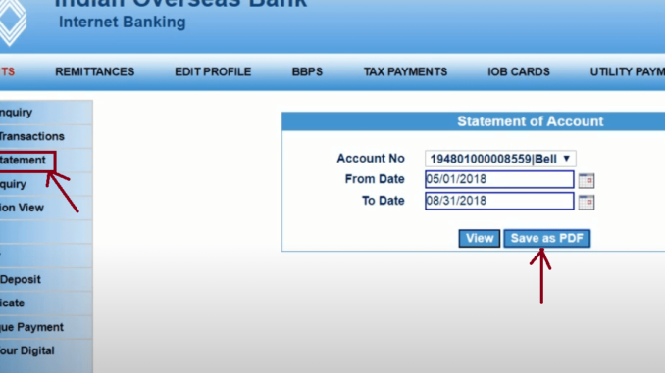Open the UTILITY PAYMENTS menu
Image resolution: width=665 pixels, height=373 pixels.
pyautogui.click(x=628, y=72)
